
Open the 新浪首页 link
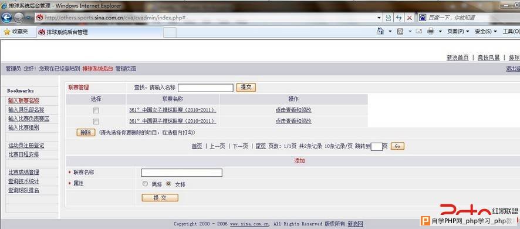pyautogui.click(x=458, y=58)
